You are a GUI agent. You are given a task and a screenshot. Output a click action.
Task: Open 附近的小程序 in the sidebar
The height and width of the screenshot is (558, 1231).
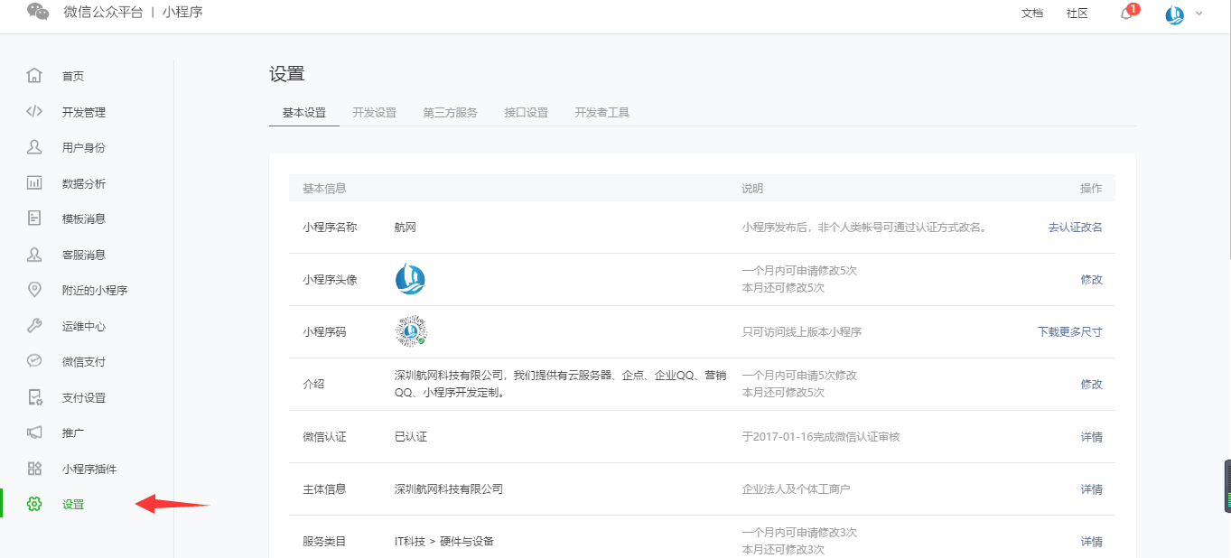pyautogui.click(x=95, y=291)
